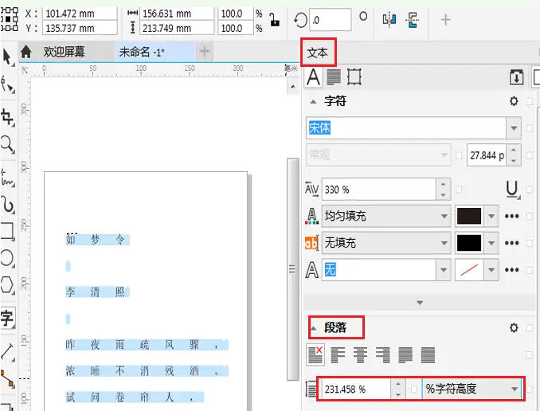The image size is (540, 411).
Task: Click the 27.844 p font size field
Action: [487, 155]
